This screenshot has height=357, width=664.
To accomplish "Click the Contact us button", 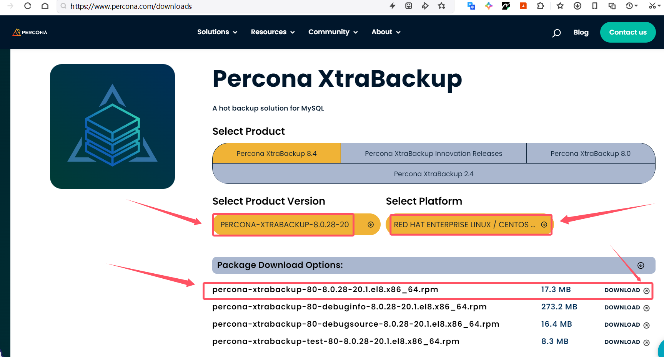I will point(628,32).
